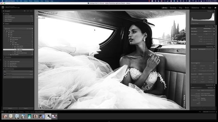The width and height of the screenshot is (218, 122).
Task: Select the Library module tab
Action: tap(165, 8)
